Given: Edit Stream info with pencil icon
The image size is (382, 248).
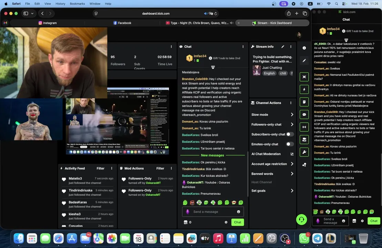Looking at the screenshot, I should (282, 46).
